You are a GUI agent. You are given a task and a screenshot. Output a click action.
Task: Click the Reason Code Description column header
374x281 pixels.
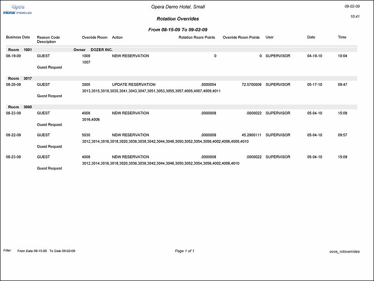[x=48, y=40]
